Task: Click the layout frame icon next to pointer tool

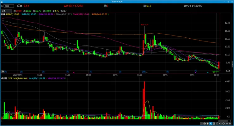Action: click(214, 123)
